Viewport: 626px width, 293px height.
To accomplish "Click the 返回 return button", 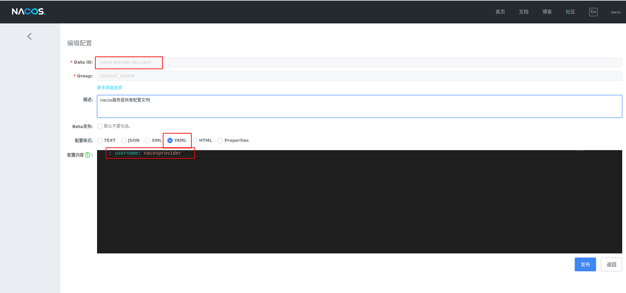I will 611,264.
